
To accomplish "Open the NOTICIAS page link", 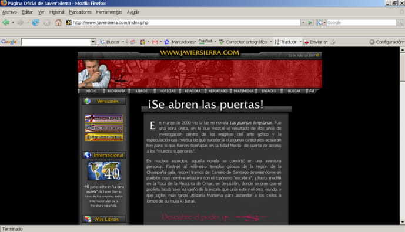I will tap(168, 91).
